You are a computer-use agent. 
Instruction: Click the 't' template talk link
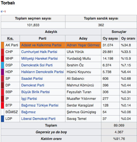tap(5, 12)
